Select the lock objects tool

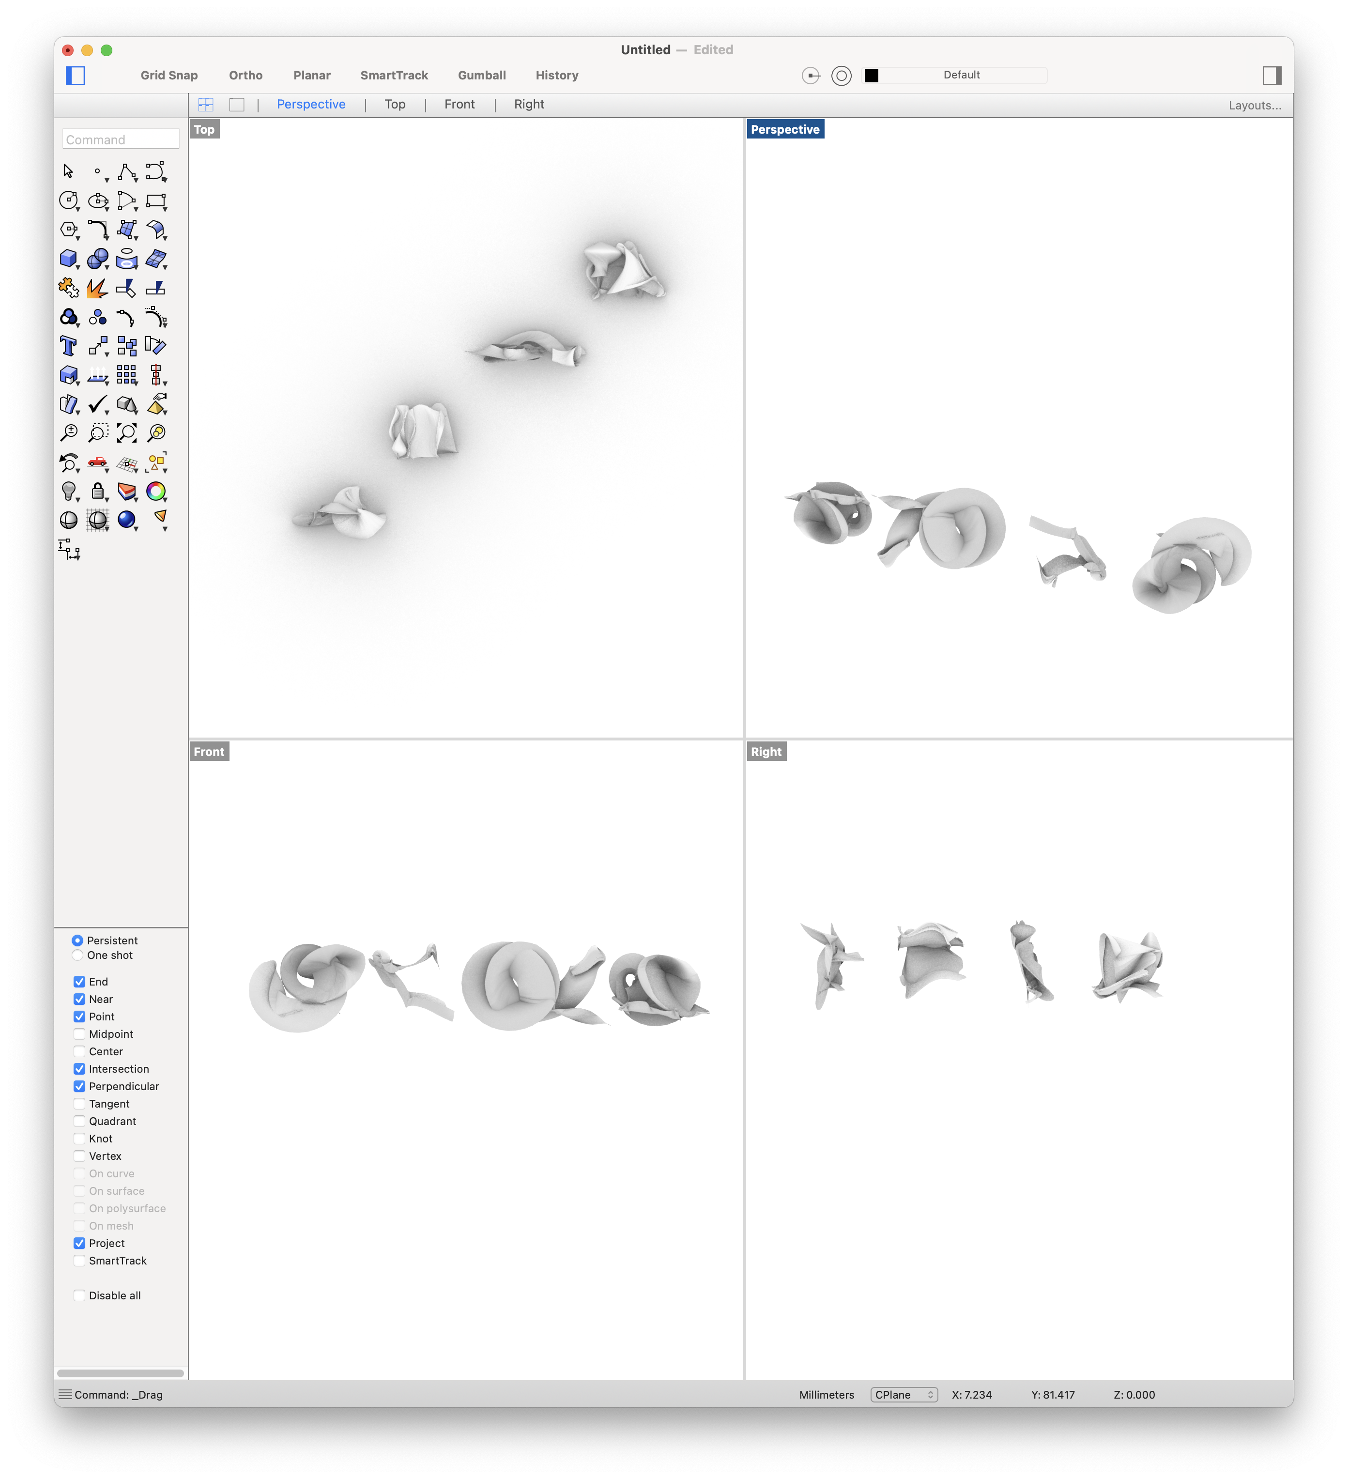[x=97, y=492]
